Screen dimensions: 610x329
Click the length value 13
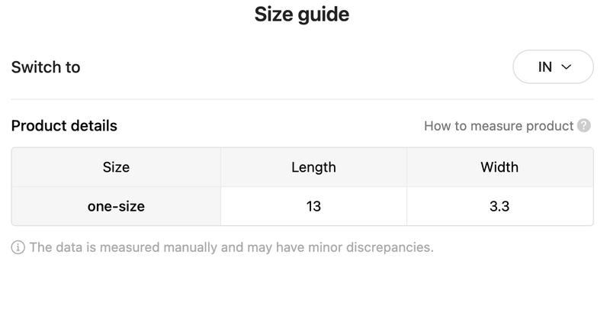pos(313,206)
